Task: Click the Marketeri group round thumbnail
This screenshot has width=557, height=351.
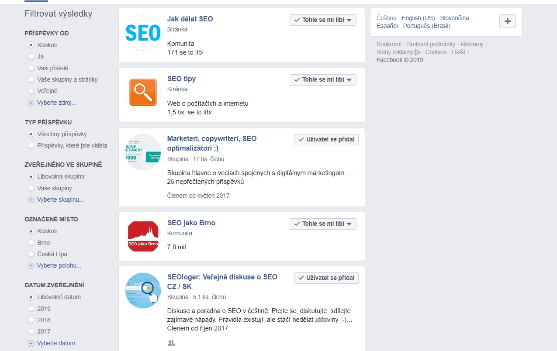Action: click(x=143, y=152)
